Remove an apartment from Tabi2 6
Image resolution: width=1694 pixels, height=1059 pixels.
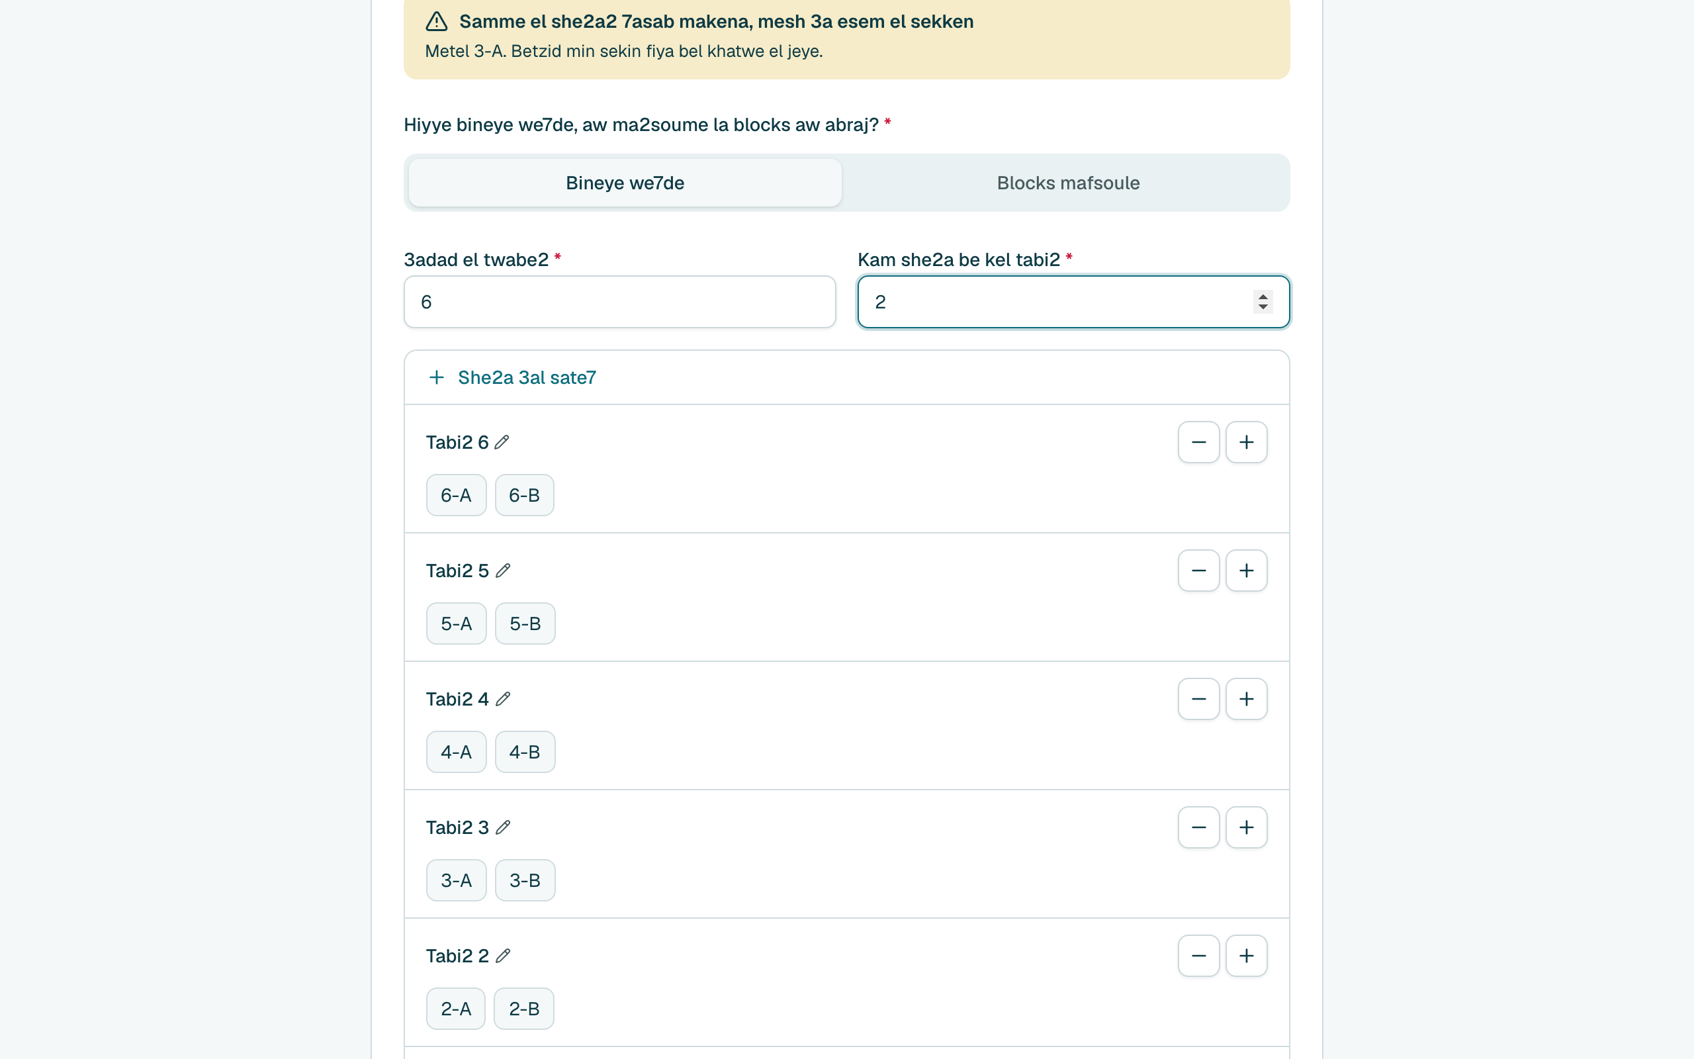(x=1198, y=442)
